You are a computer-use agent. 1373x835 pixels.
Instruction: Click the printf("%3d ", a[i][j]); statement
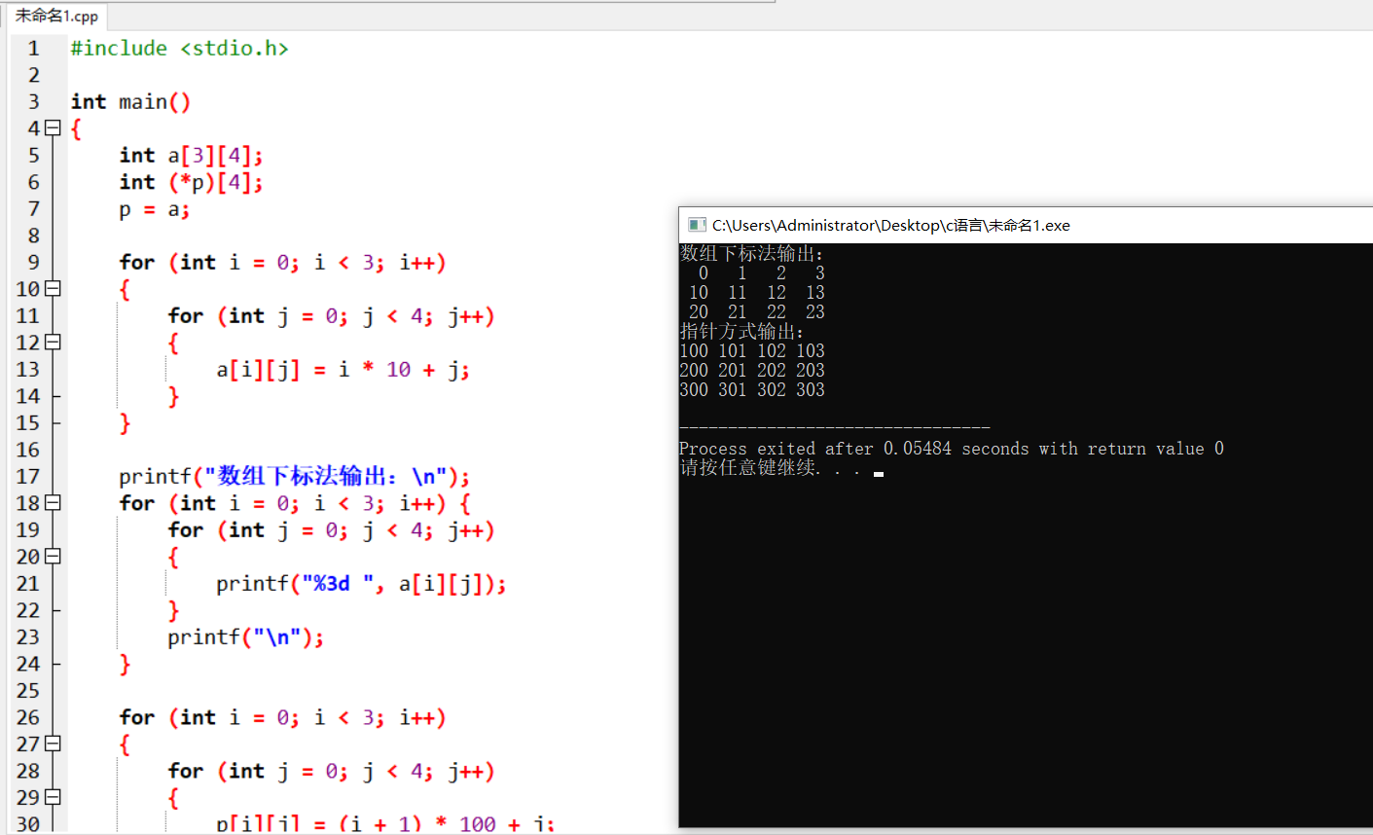tap(361, 583)
